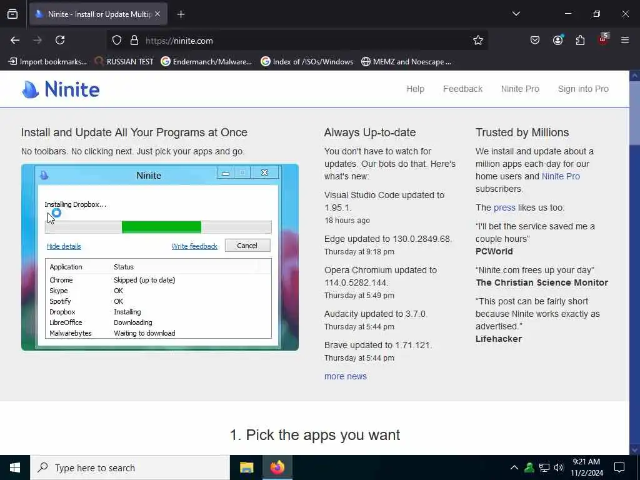Click the Ninite installer demo image
640x480 pixels.
tap(160, 257)
